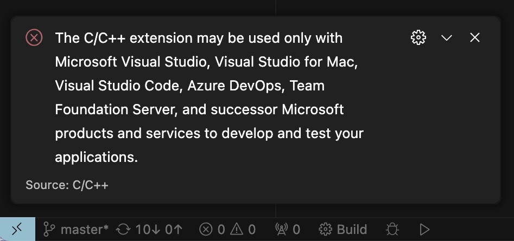514x241 pixels.
Task: Click the gear icon beside Build
Action: point(326,230)
